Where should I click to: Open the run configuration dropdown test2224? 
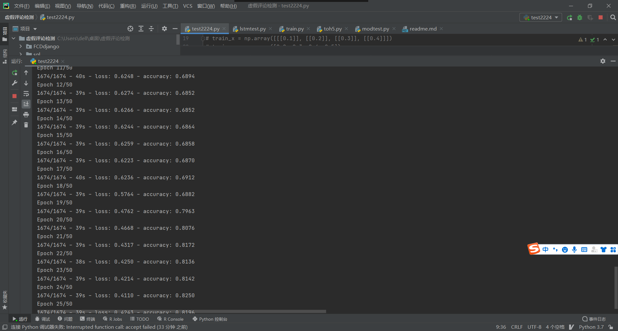(541, 17)
